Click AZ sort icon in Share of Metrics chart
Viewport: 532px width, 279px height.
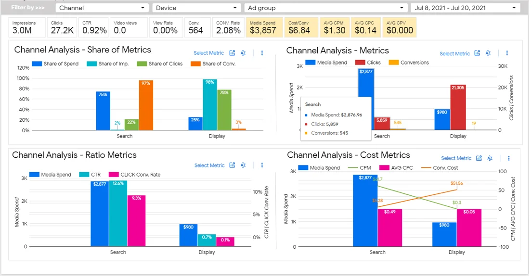tap(243, 53)
